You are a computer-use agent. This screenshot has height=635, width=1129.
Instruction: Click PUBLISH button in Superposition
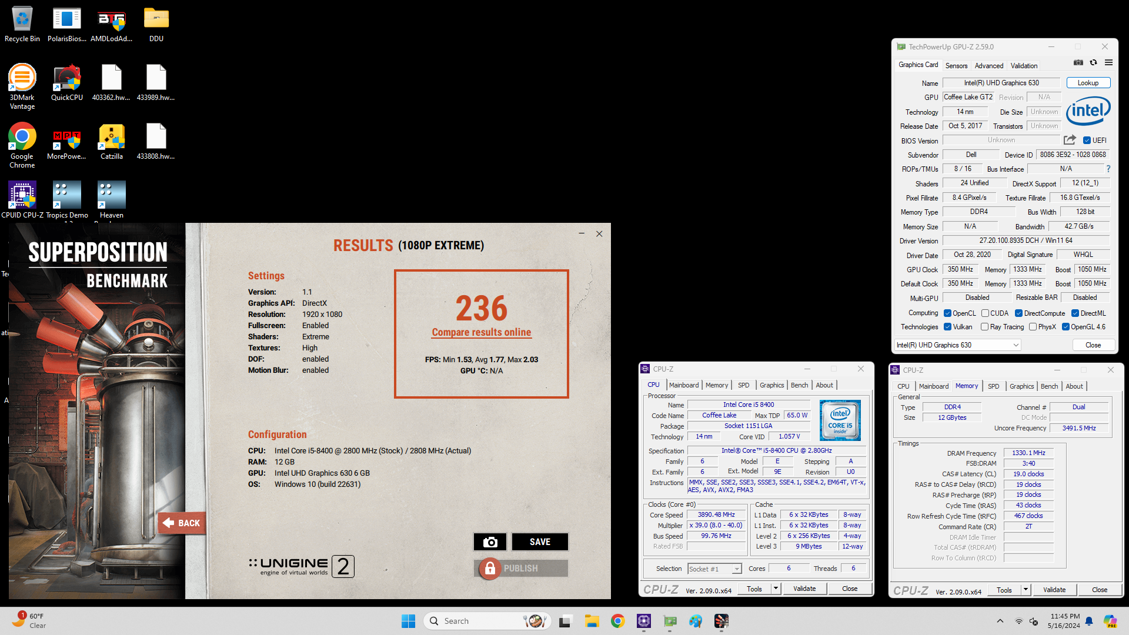tap(521, 569)
